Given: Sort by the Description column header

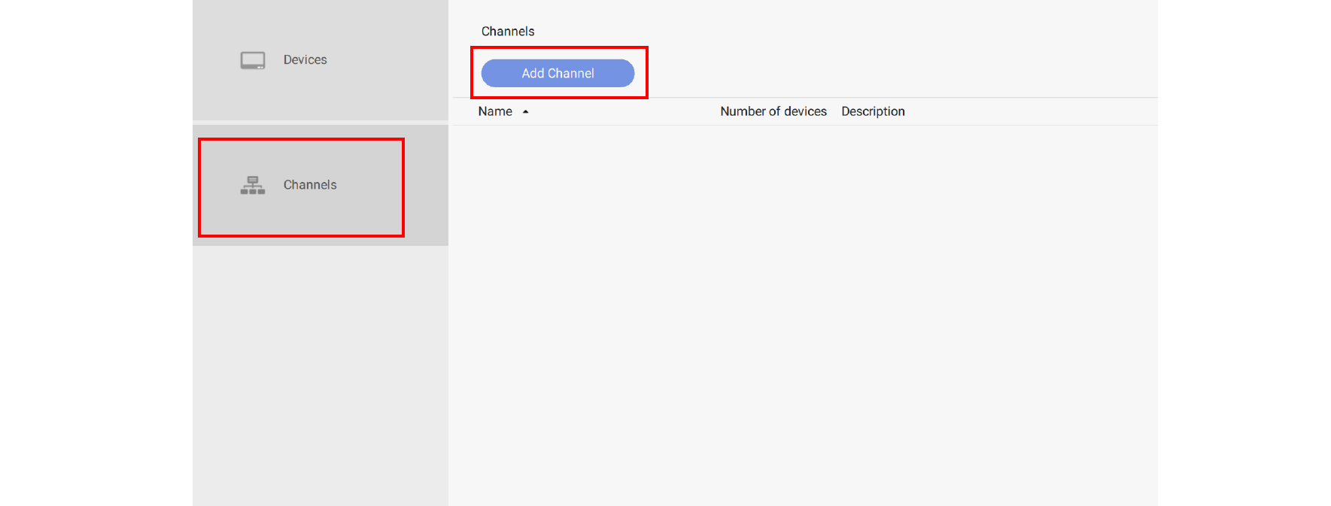Looking at the screenshot, I should 873,111.
